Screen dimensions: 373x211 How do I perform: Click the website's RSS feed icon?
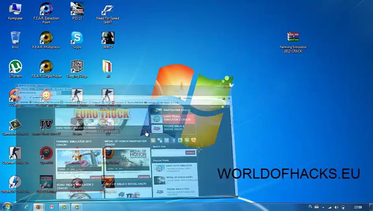(153, 140)
